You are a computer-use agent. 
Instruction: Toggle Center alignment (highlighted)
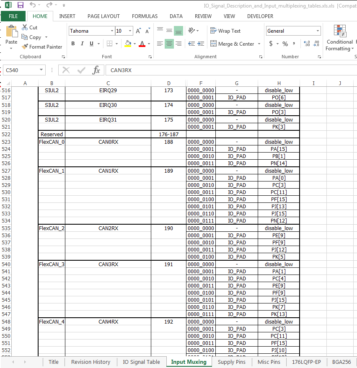[x=169, y=44]
